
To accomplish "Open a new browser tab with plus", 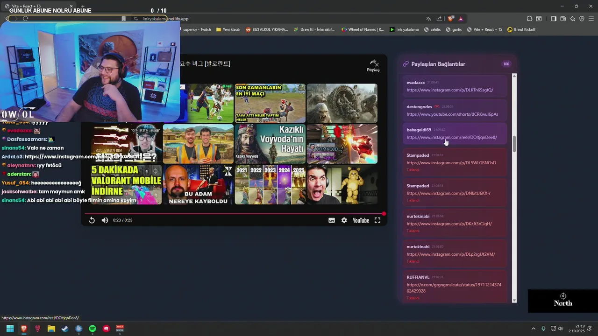I will tap(83, 6).
